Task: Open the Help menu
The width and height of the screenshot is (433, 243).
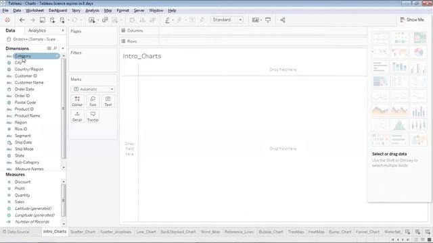Action: click(x=172, y=11)
